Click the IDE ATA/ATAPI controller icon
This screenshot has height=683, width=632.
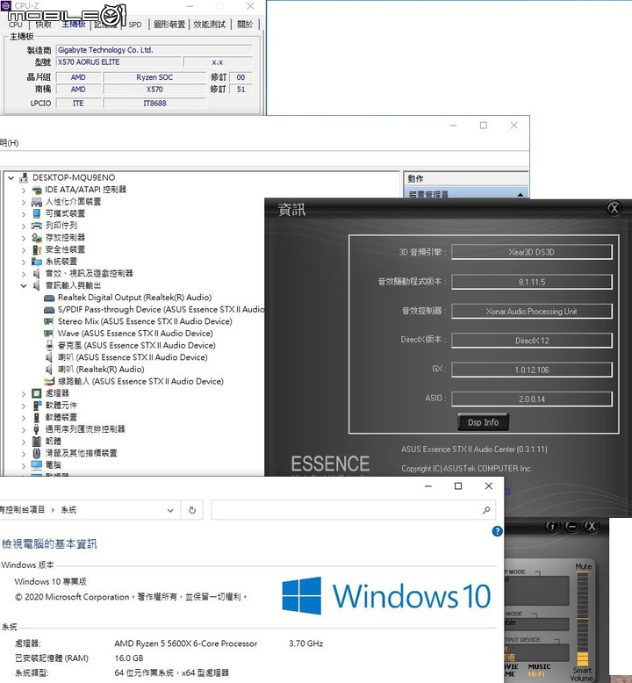37,190
